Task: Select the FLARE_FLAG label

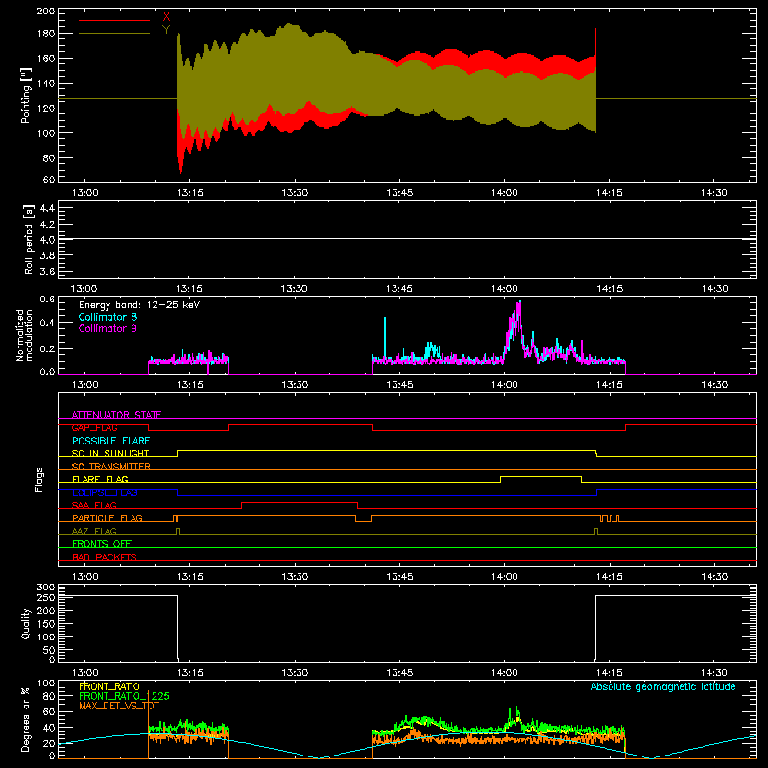Action: pos(100,479)
